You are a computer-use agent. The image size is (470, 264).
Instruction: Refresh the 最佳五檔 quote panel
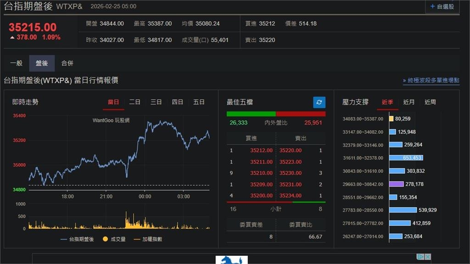tap(319, 102)
